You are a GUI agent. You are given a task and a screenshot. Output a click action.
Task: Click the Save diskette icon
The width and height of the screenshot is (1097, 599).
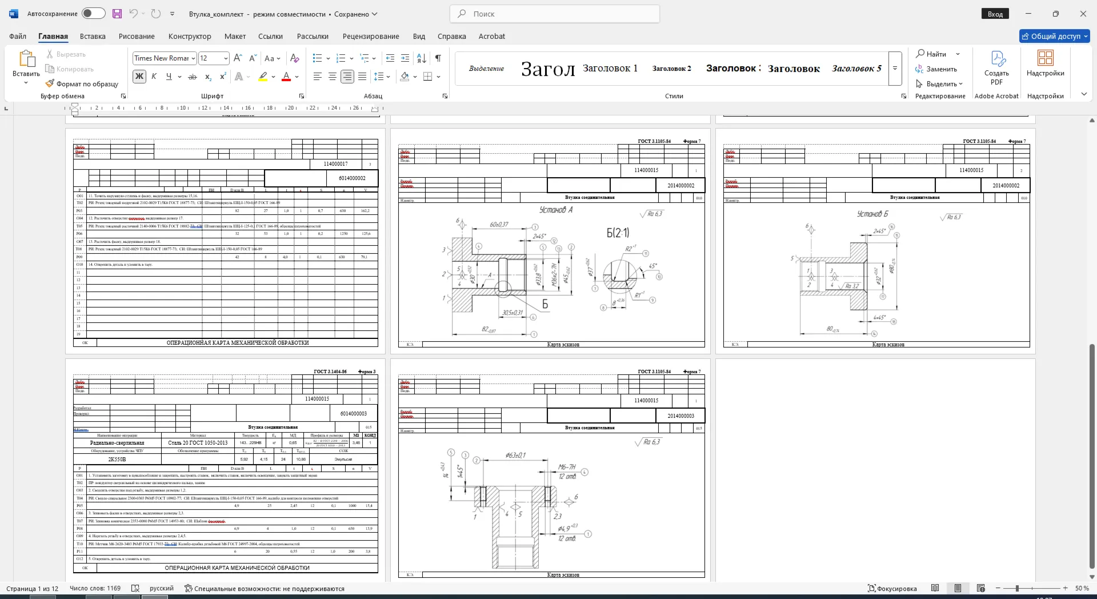tap(117, 14)
